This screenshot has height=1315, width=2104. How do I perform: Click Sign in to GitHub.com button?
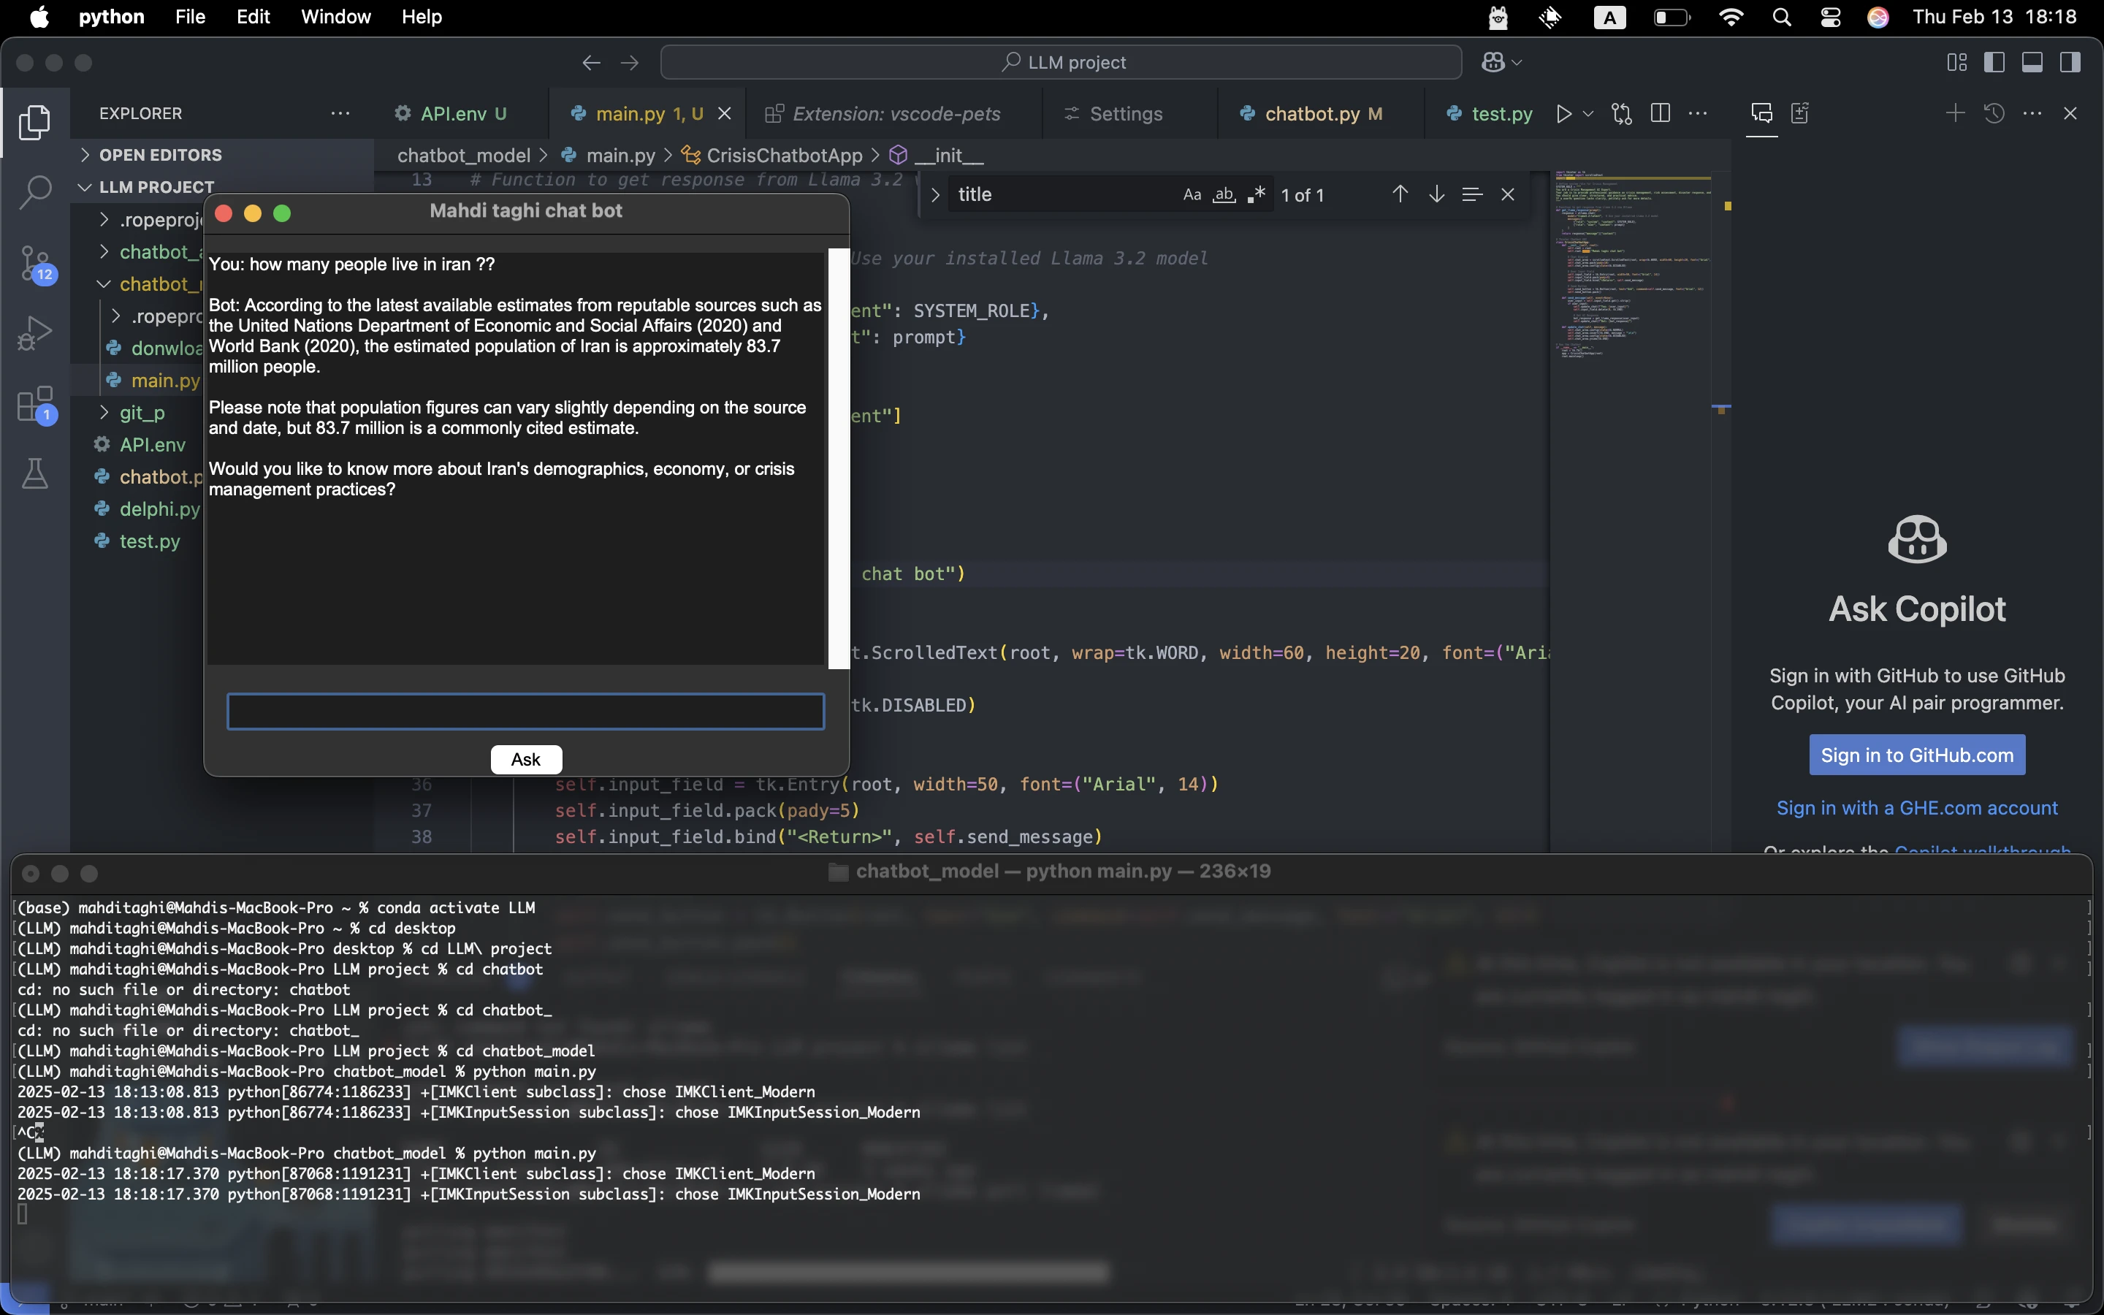(1916, 755)
